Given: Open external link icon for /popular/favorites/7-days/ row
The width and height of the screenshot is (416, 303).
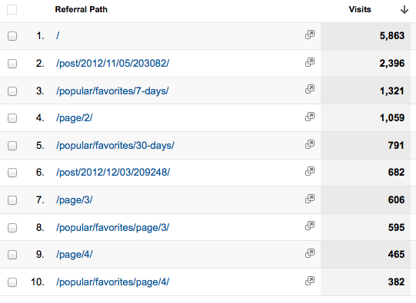Looking at the screenshot, I should [310, 89].
